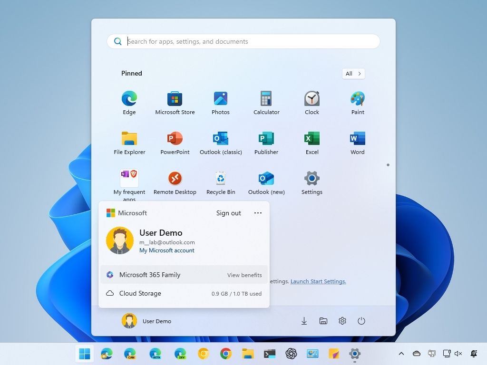Open the My frequent apps folder
Image resolution: width=487 pixels, height=365 pixels.
[129, 180]
